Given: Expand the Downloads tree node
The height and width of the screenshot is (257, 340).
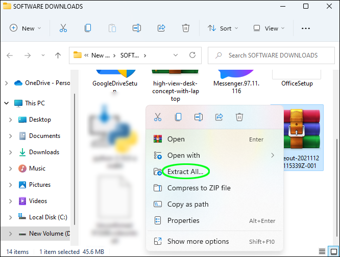Looking at the screenshot, I should tap(10, 152).
